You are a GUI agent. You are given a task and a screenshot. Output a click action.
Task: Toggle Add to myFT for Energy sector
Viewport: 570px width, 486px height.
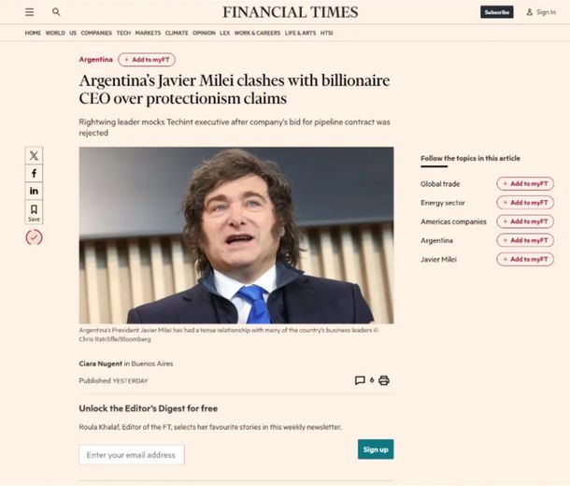pyautogui.click(x=524, y=203)
